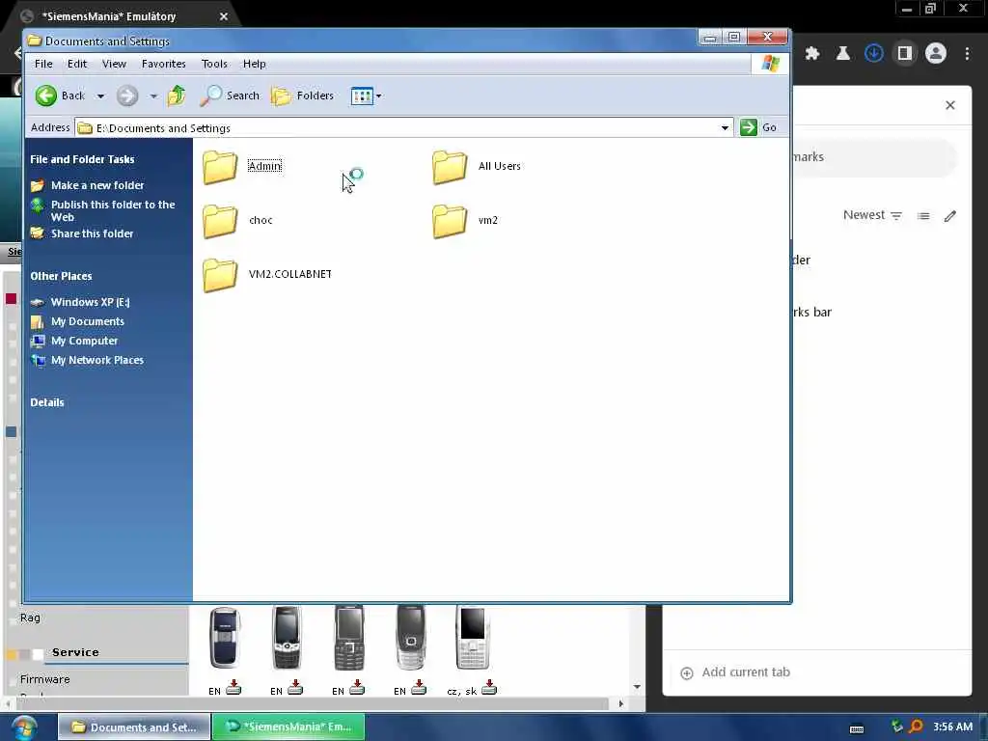
Task: Click the first phone thumbnail image
Action: (x=224, y=638)
